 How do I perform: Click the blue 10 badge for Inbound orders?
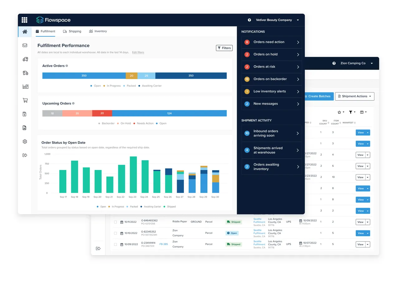(247, 133)
